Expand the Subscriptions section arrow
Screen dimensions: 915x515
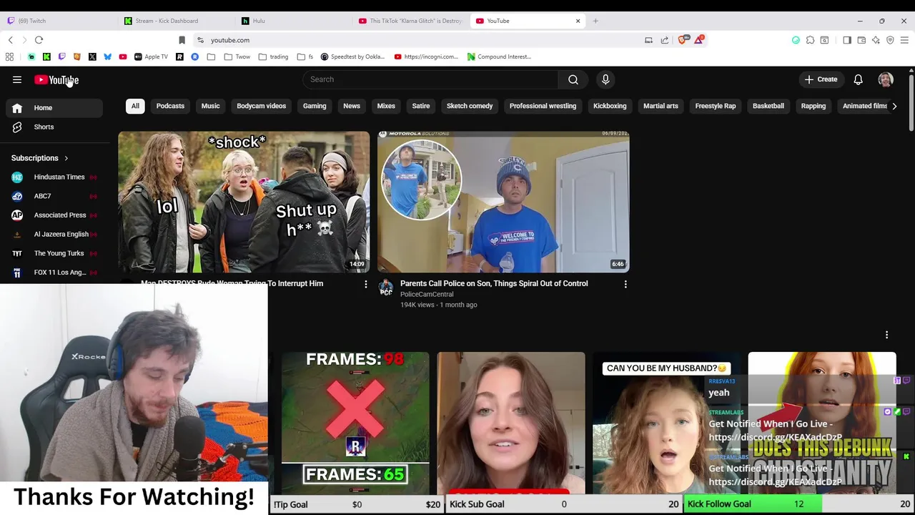pyautogui.click(x=66, y=158)
